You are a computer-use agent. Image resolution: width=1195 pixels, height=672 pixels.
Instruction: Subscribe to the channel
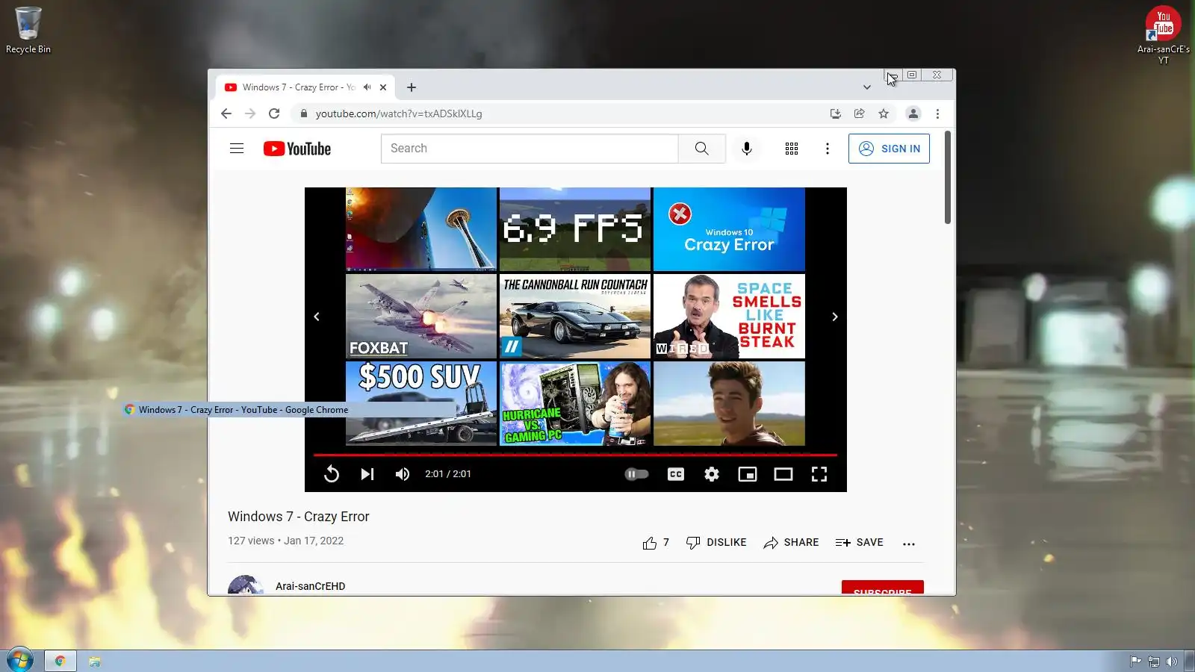[883, 588]
